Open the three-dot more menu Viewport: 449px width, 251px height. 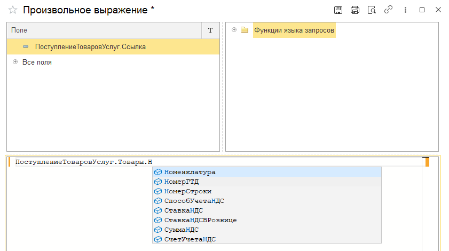[x=405, y=10]
